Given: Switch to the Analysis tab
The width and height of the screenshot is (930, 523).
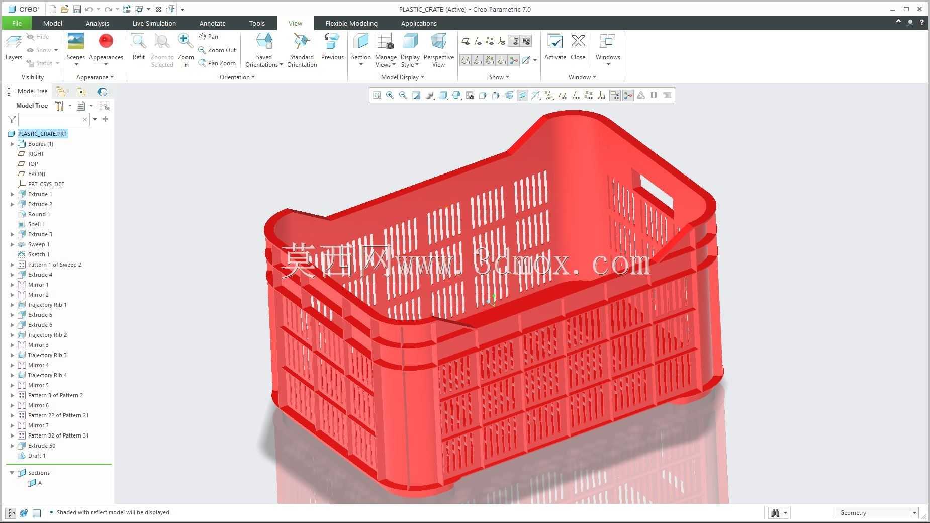Looking at the screenshot, I should coord(97,23).
